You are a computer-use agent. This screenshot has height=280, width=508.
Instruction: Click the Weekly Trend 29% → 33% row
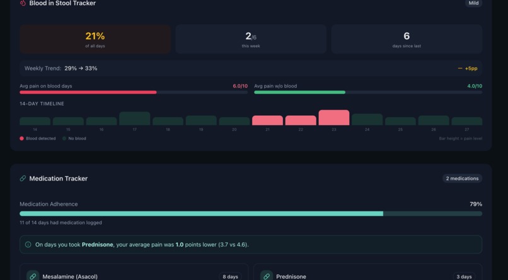click(251, 68)
